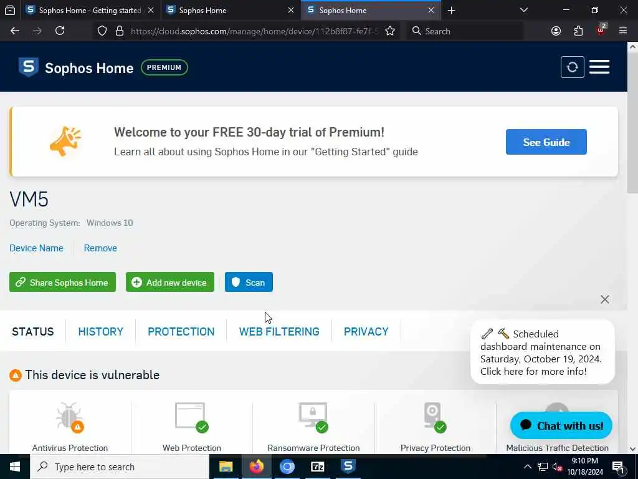
Task: Click the Ransomware Protection label
Action: point(313,448)
